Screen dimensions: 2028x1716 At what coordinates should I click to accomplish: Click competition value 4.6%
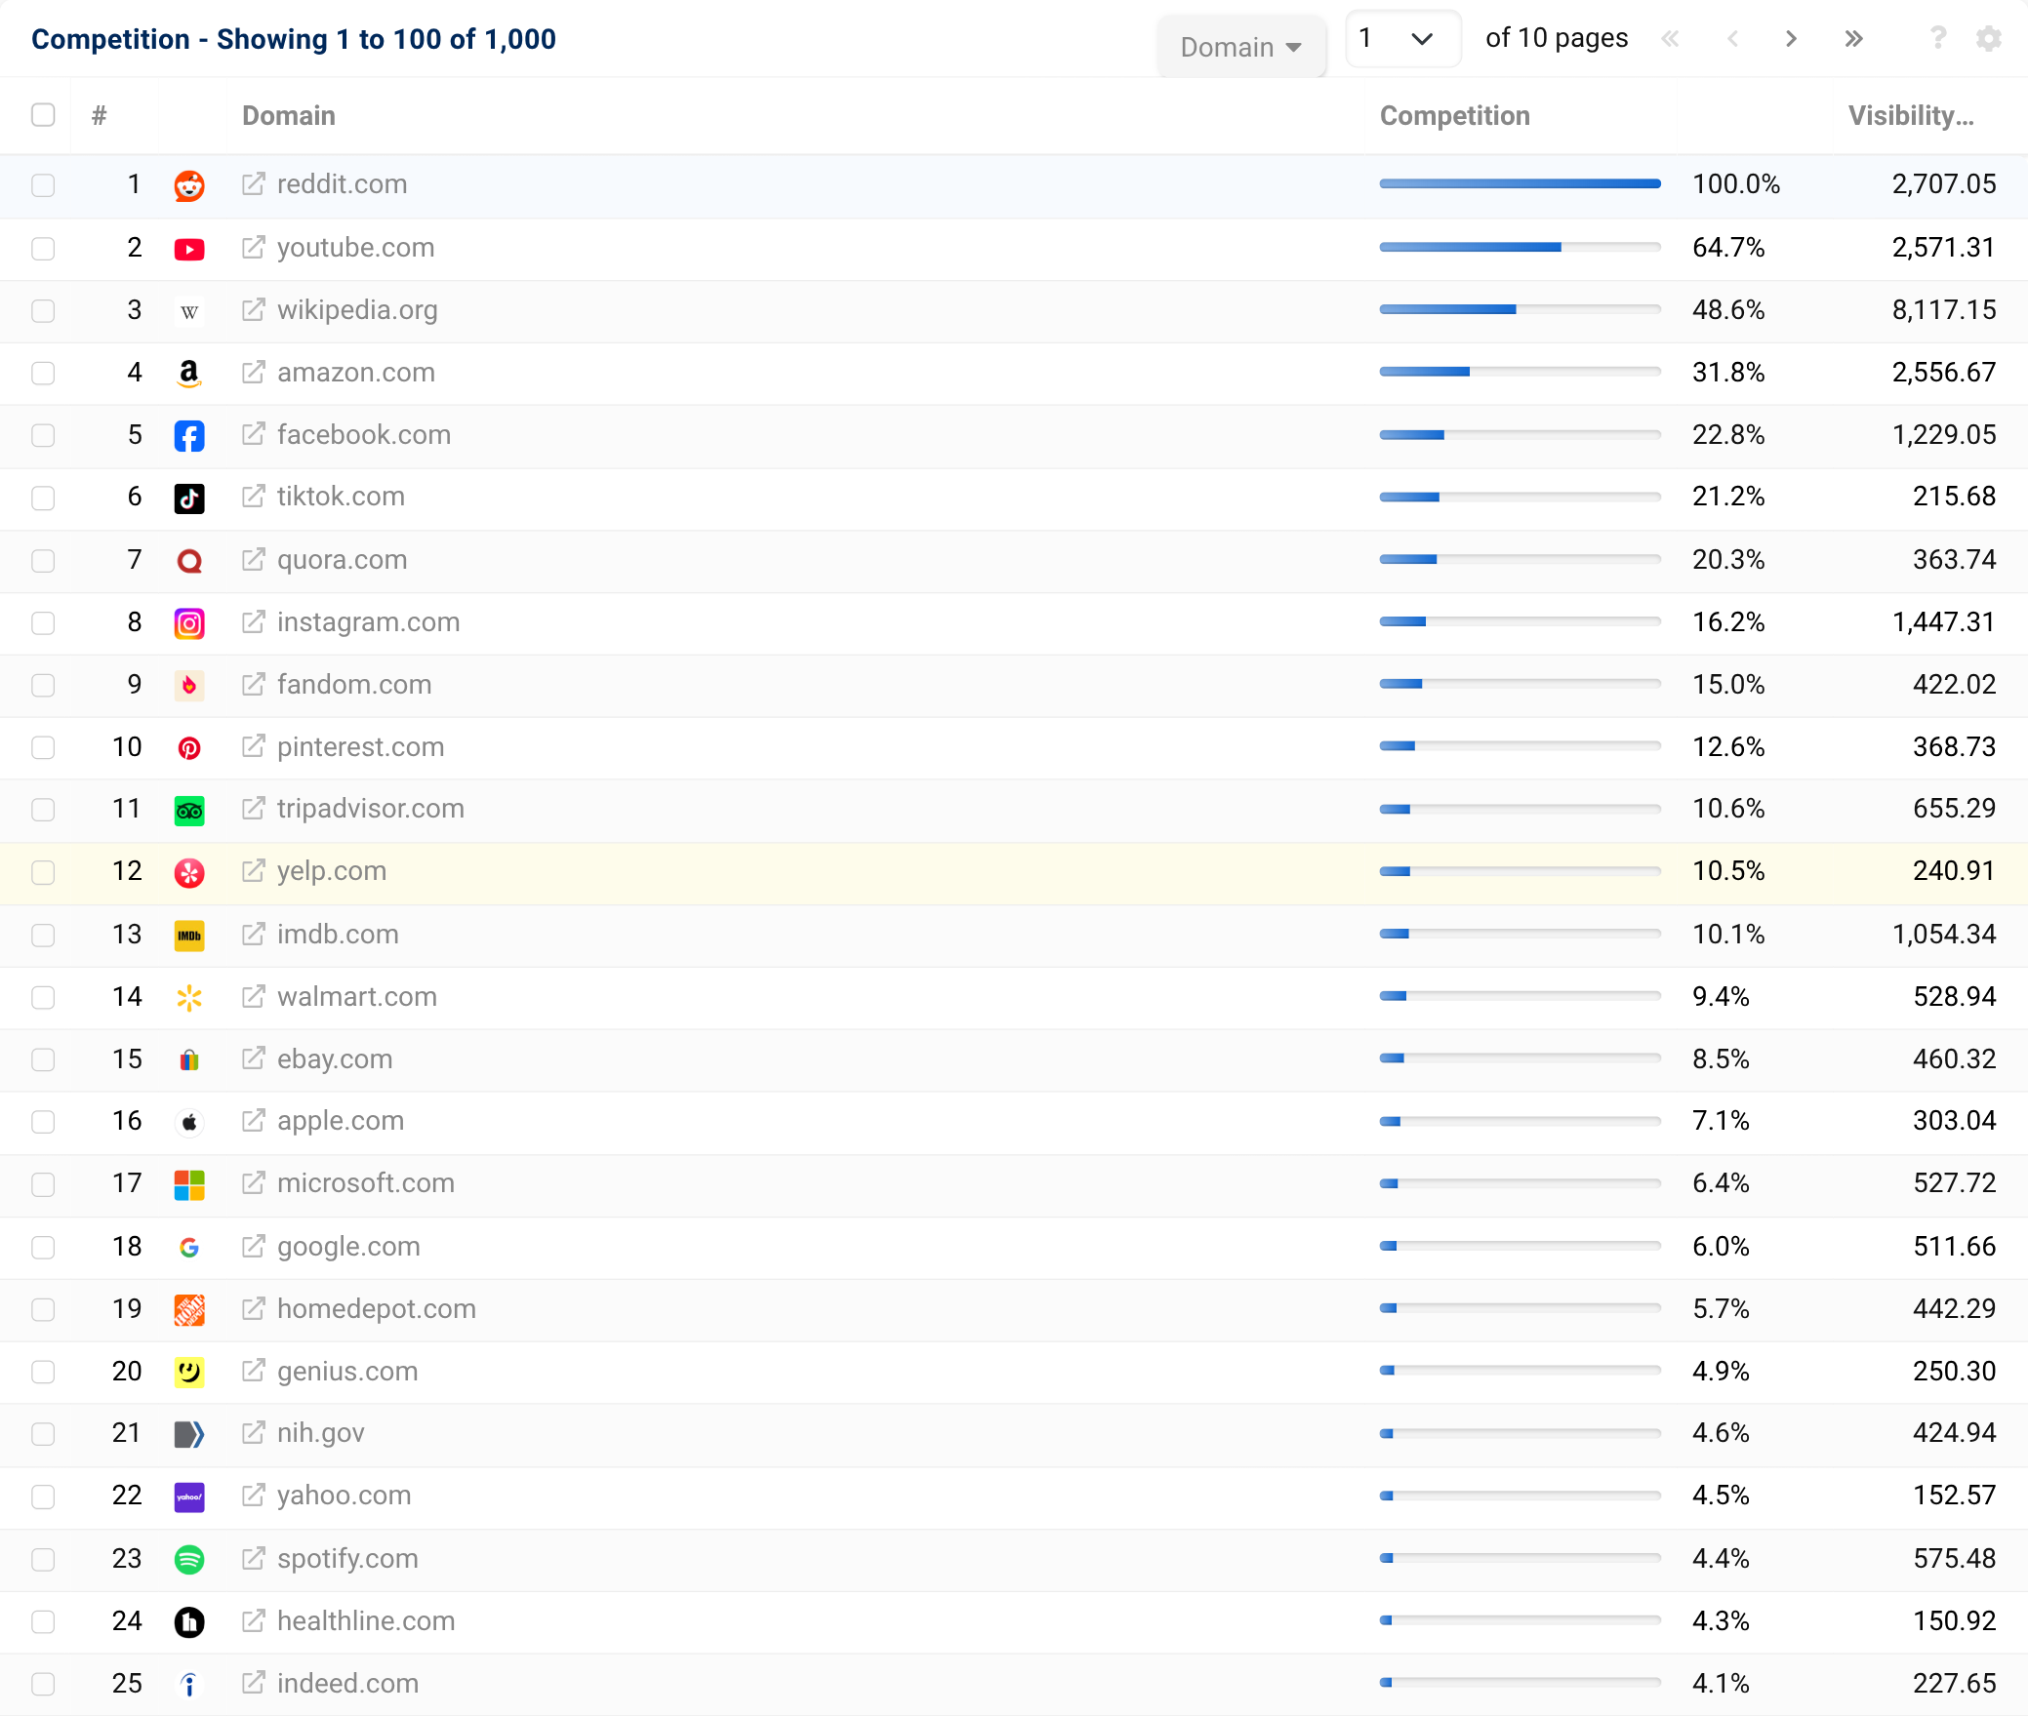pyautogui.click(x=1721, y=1433)
